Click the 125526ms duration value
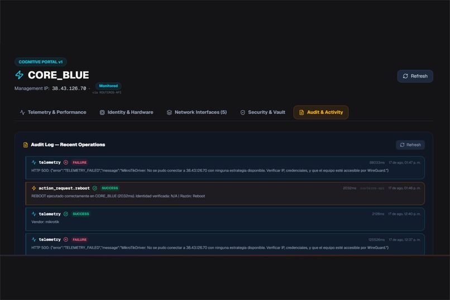Screen dimensions: 450x300 376,240
